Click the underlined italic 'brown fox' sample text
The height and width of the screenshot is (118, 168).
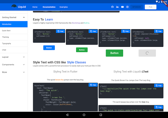pos(125,102)
